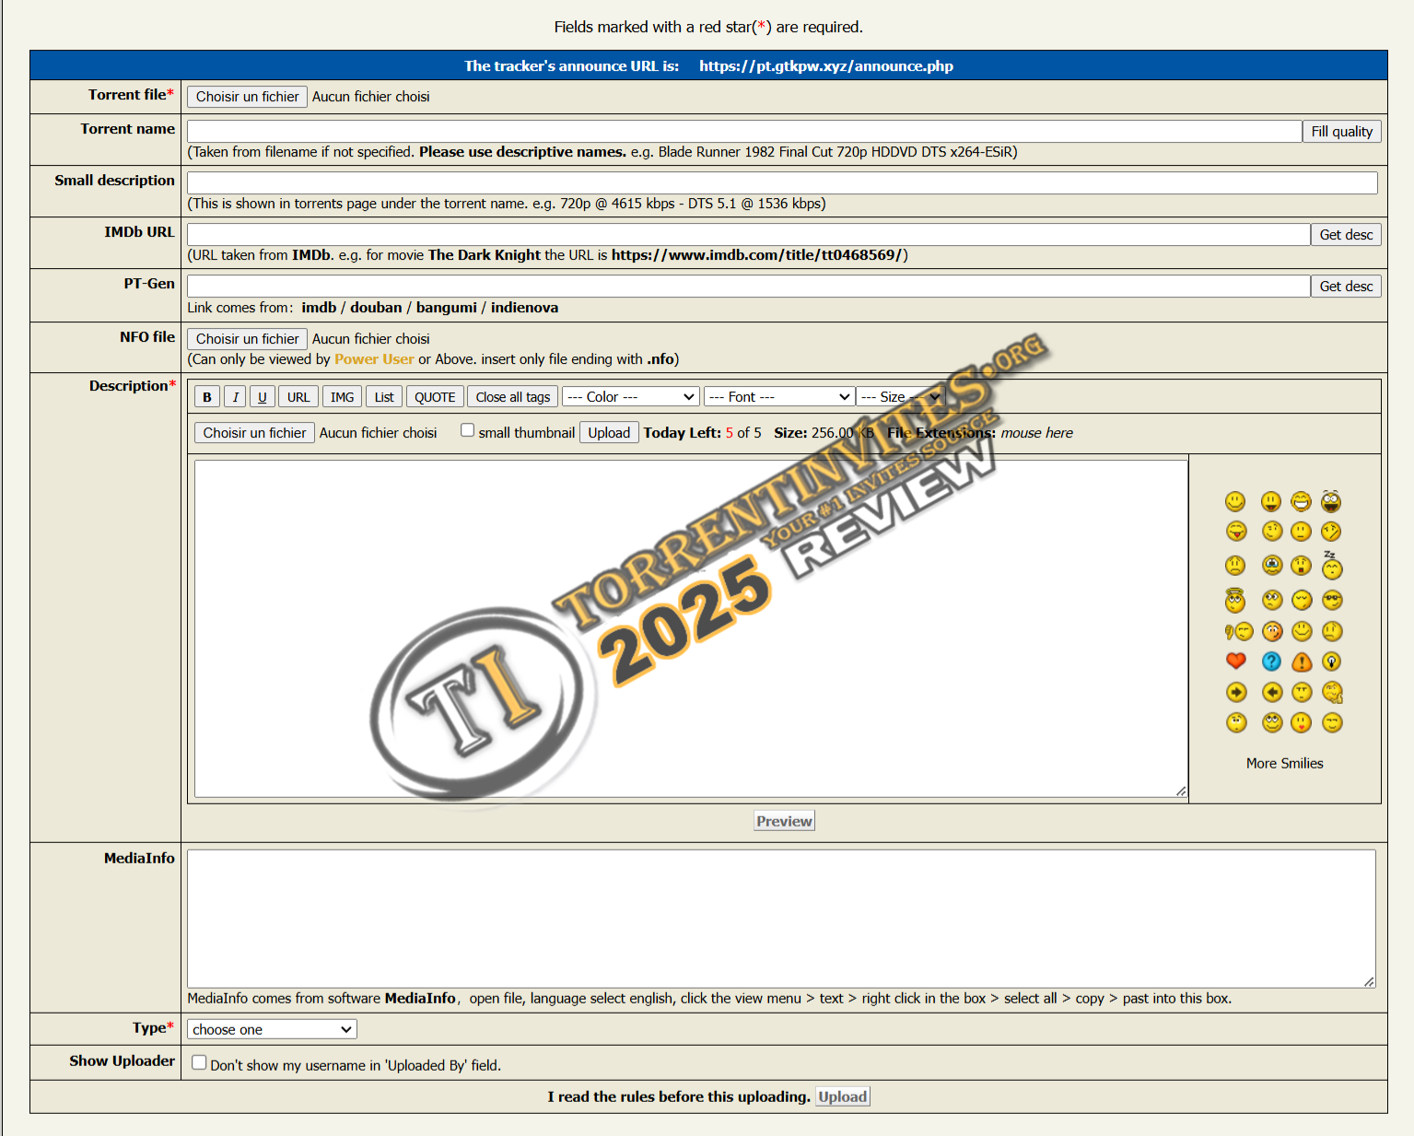Open the bangumi link
1414x1136 pixels.
[x=447, y=308]
